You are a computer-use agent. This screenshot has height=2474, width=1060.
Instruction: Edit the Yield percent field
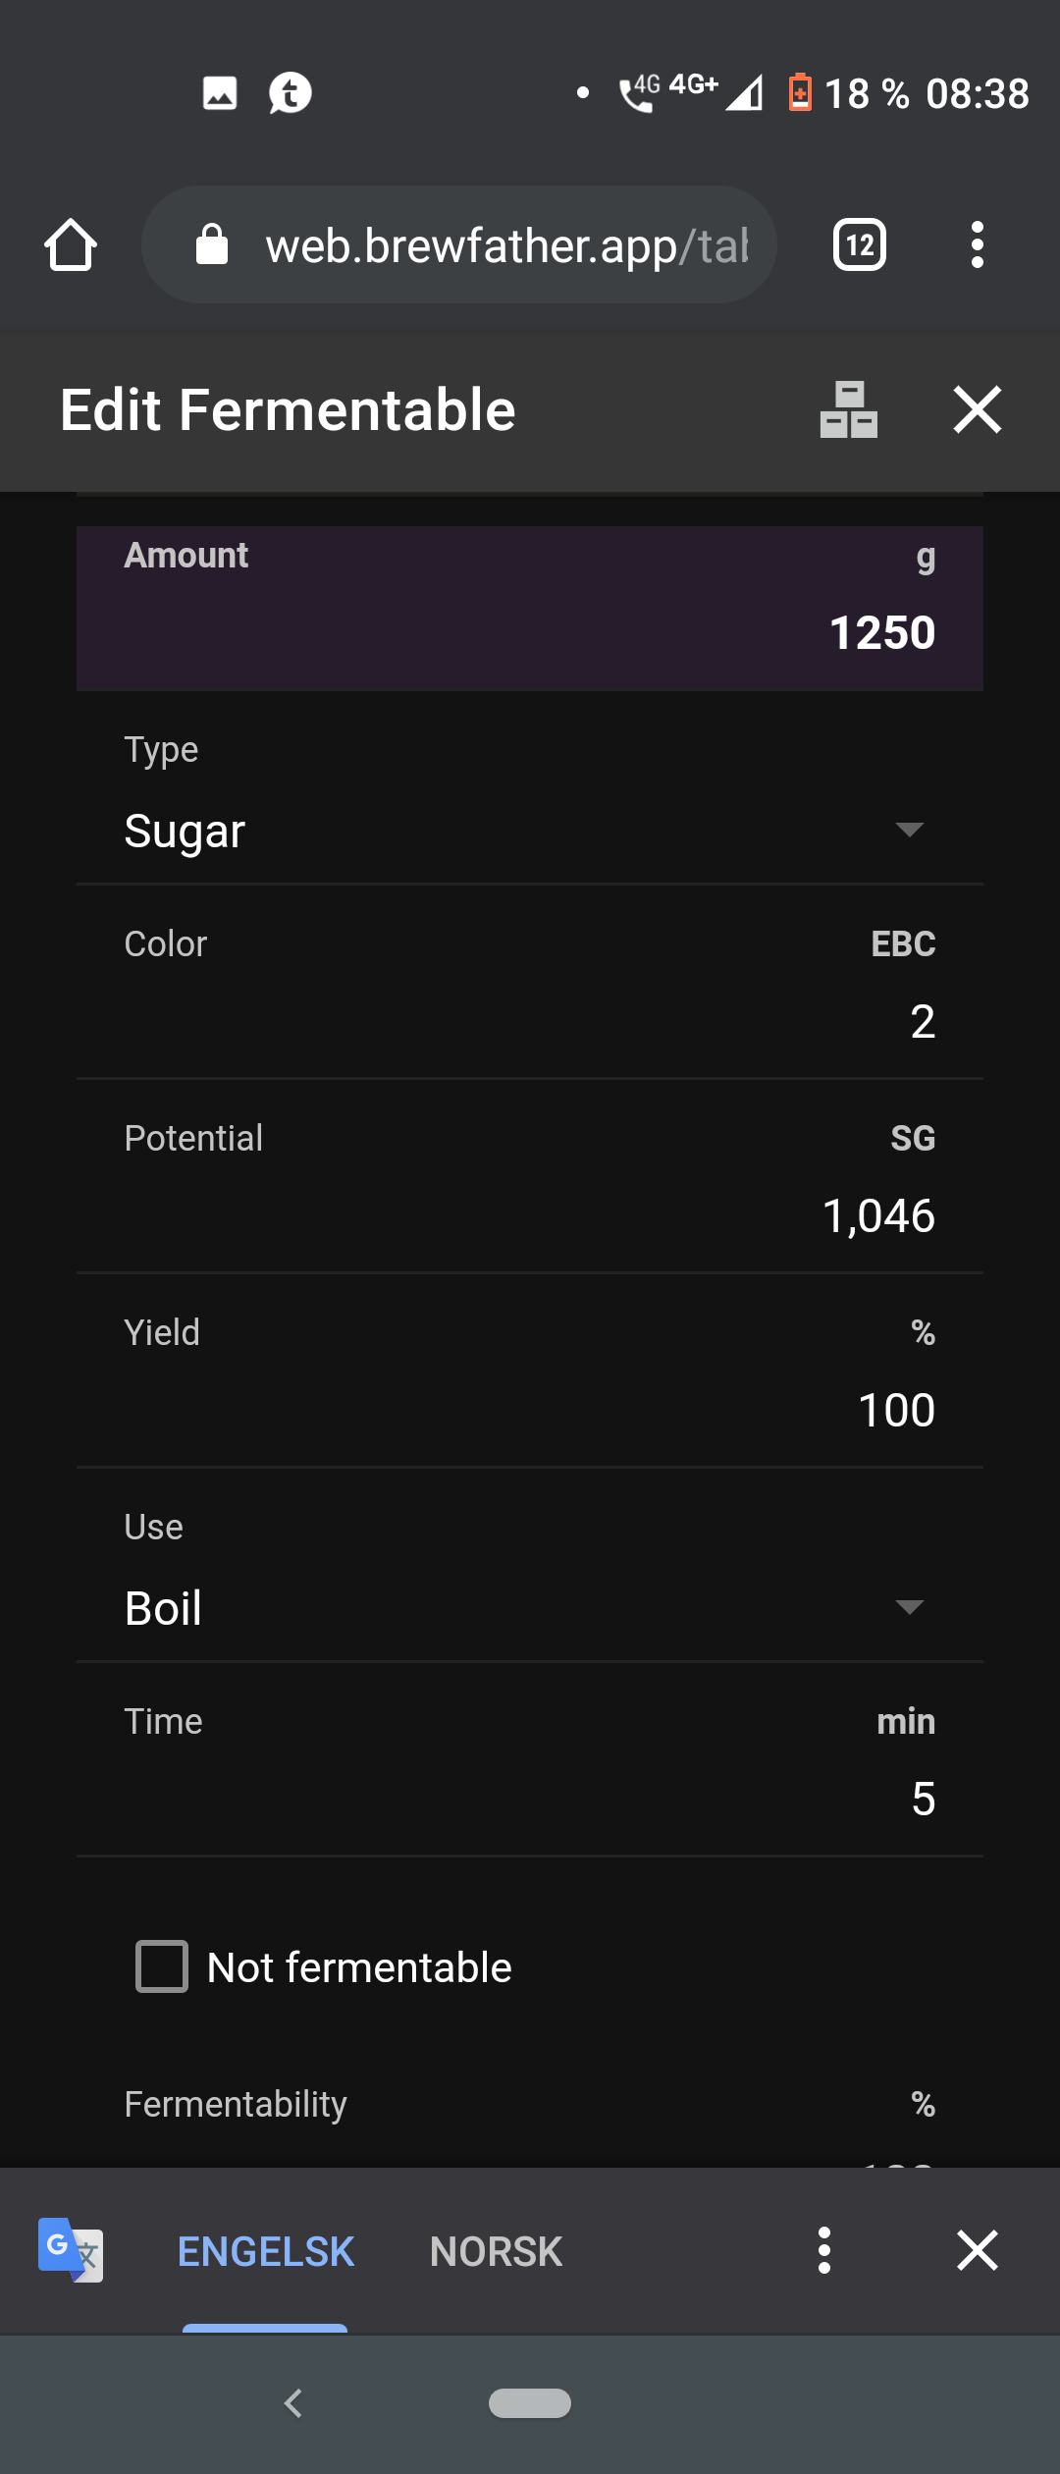click(x=530, y=1371)
